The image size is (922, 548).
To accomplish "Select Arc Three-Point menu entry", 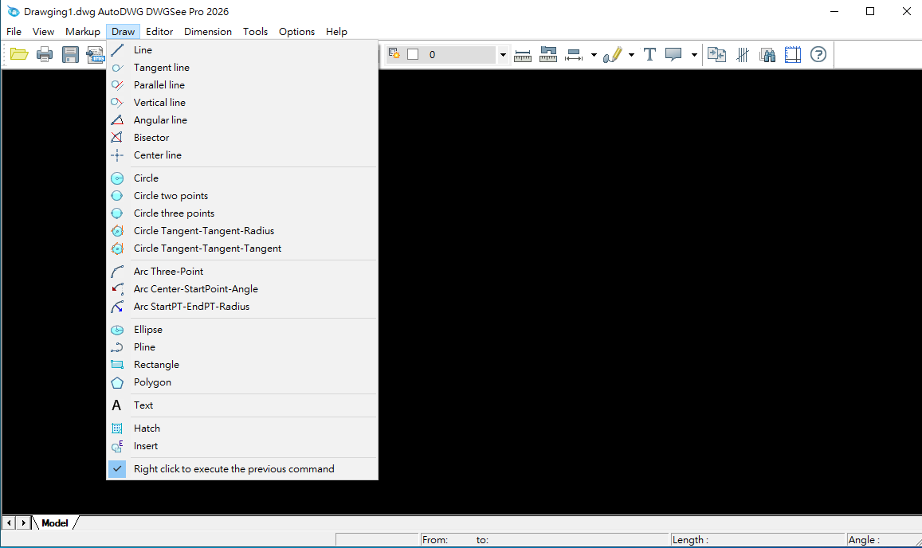I will click(x=168, y=272).
